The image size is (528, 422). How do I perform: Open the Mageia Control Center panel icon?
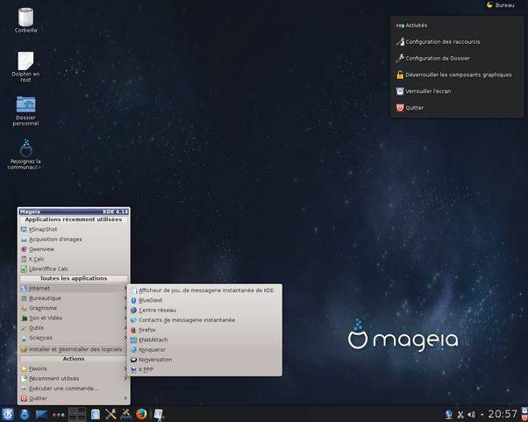[126, 414]
